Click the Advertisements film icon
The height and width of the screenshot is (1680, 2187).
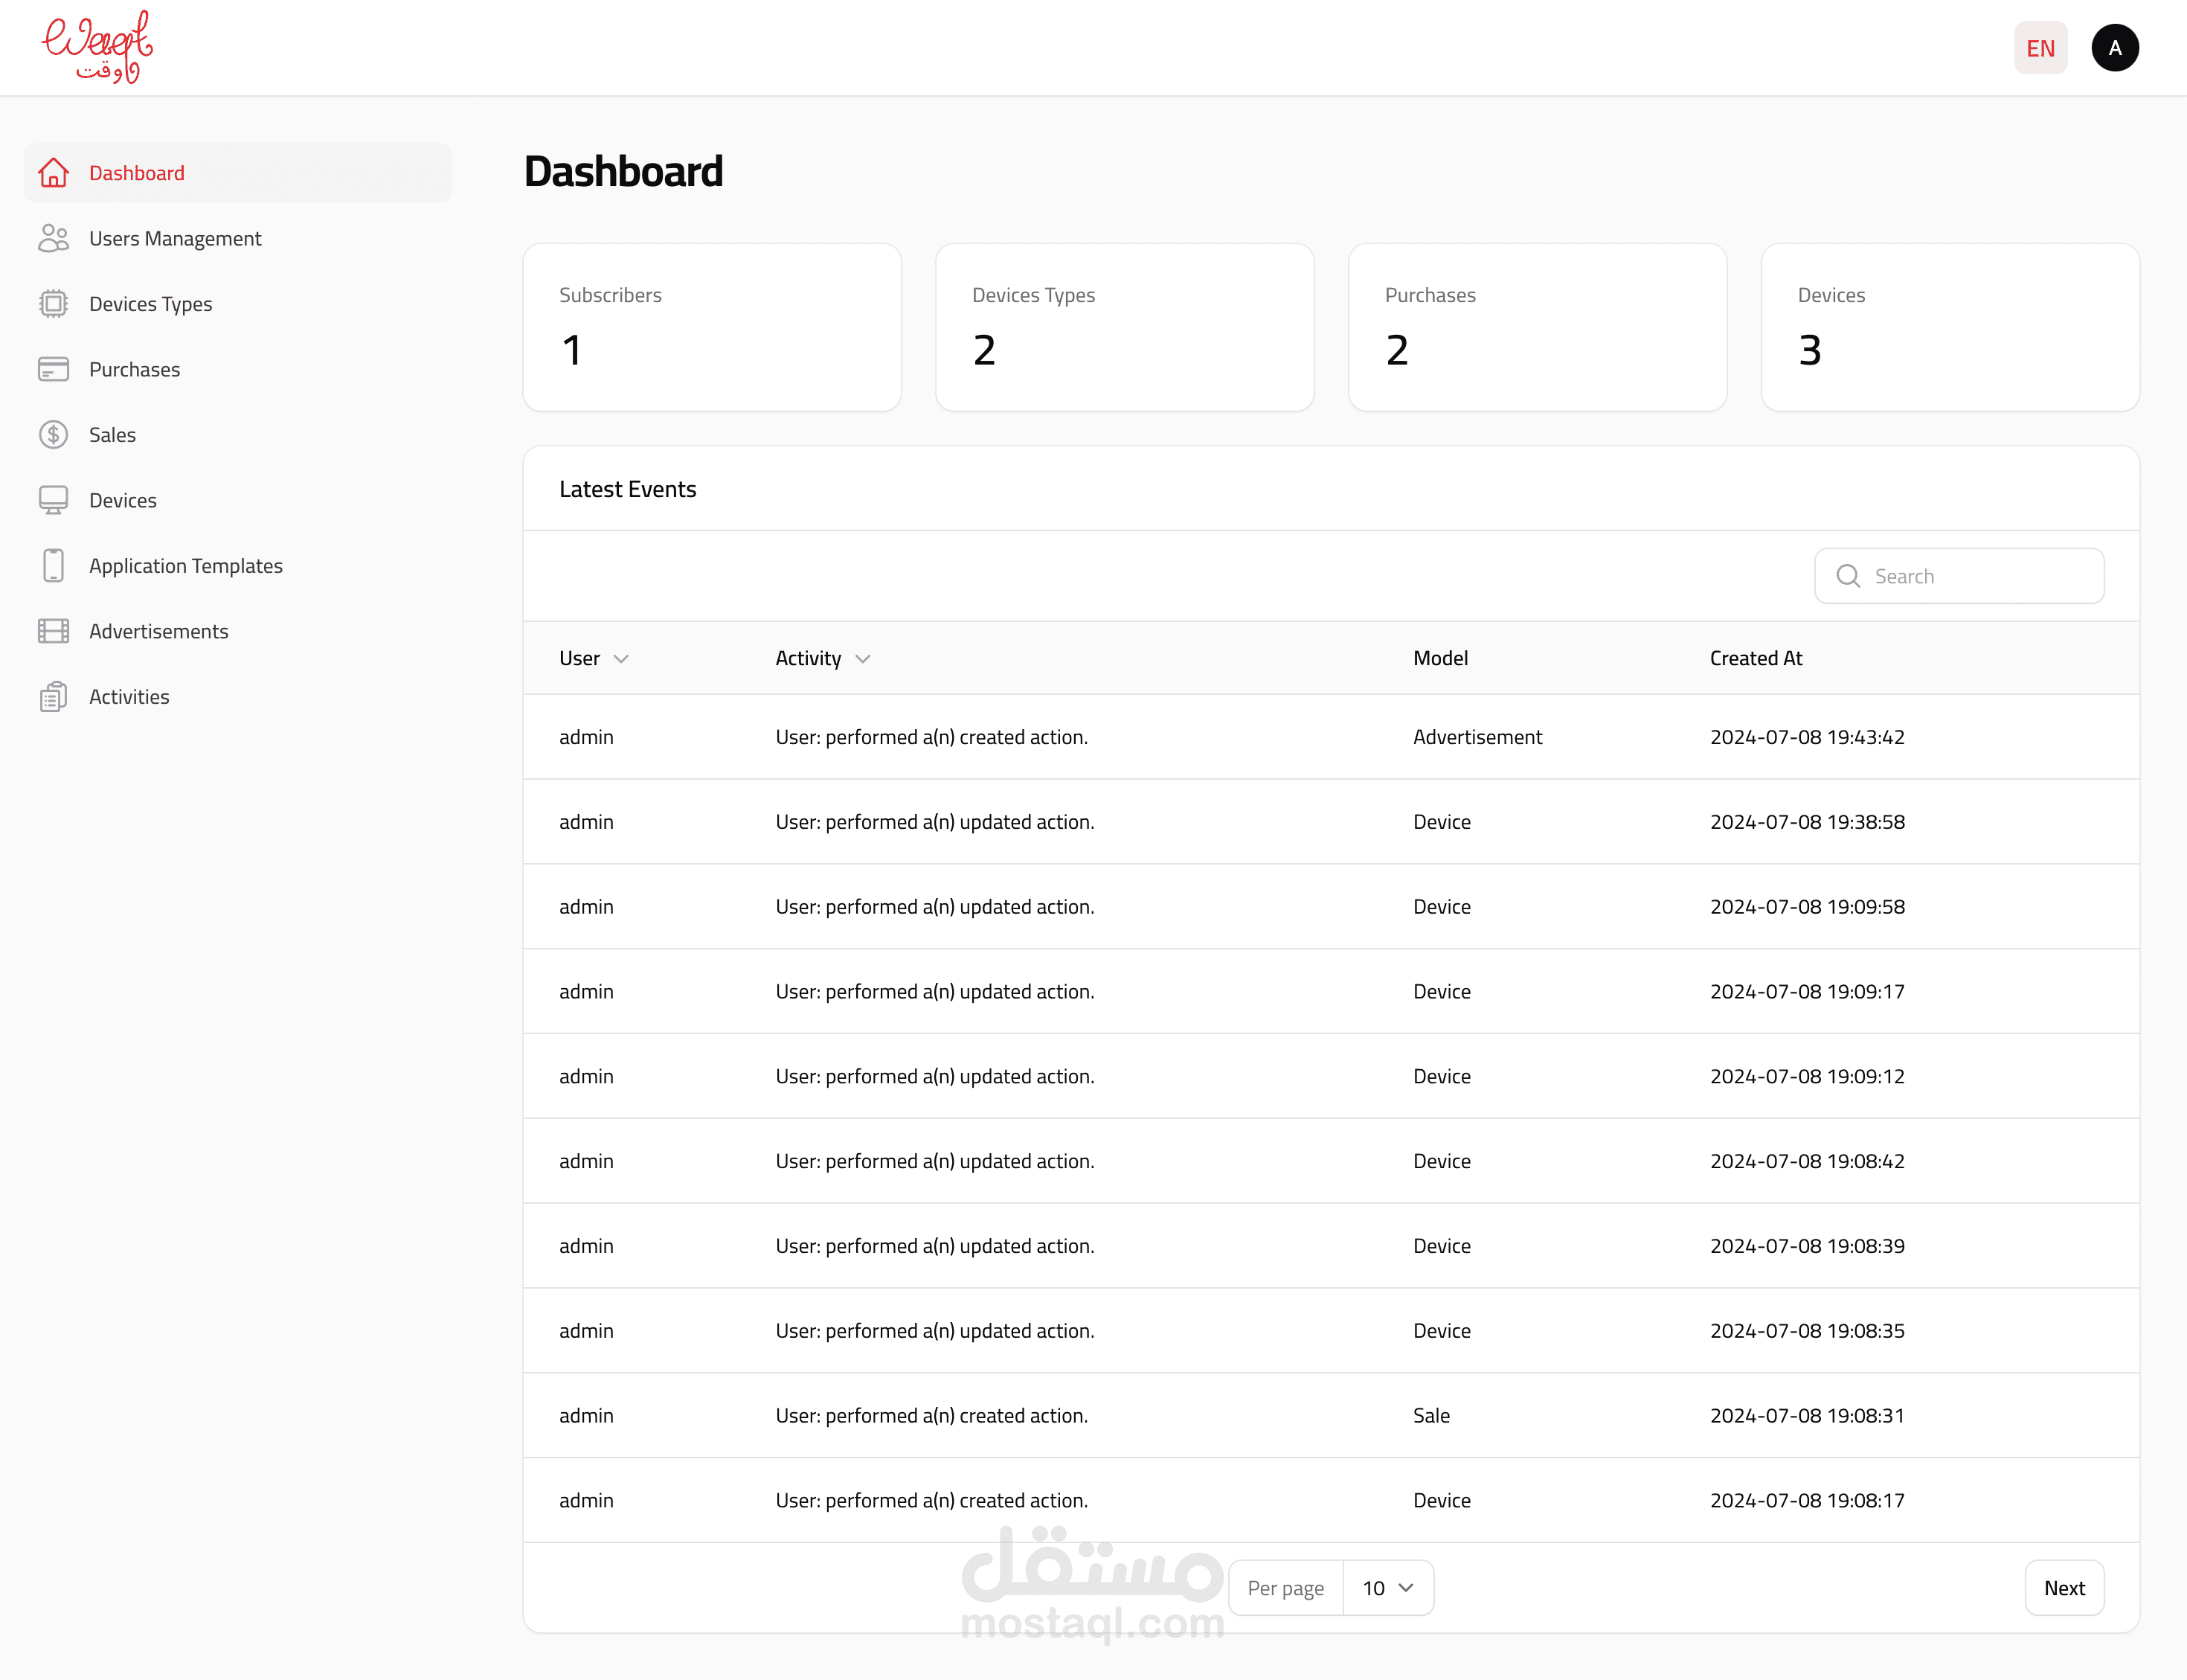(53, 631)
